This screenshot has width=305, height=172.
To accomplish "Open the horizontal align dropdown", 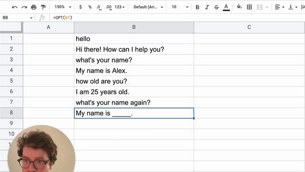I will click(x=280, y=7).
